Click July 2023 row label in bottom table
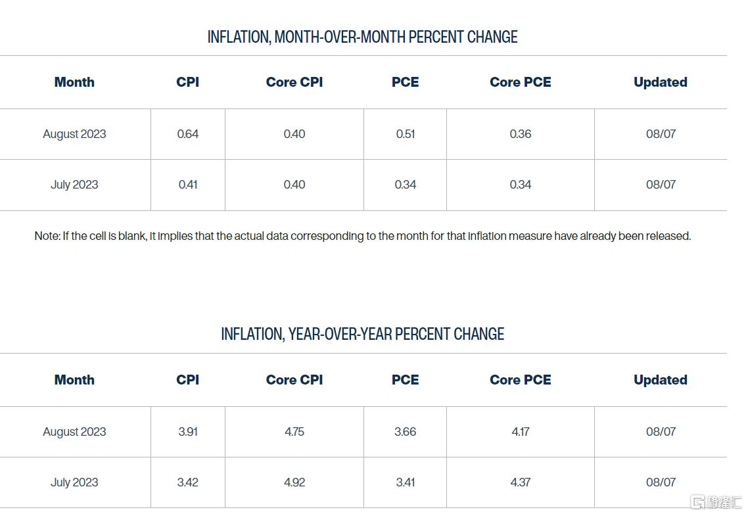Viewport: 746px width, 514px height. tap(74, 482)
